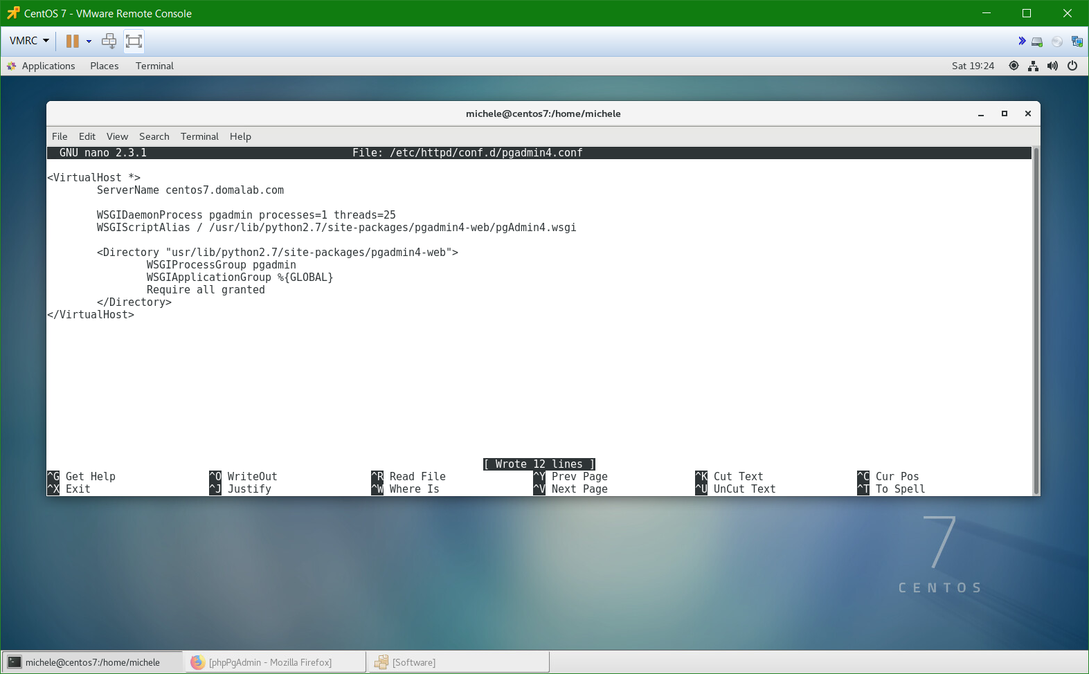
Task: Maximize the michele@centos7 terminal window
Action: point(1005,113)
